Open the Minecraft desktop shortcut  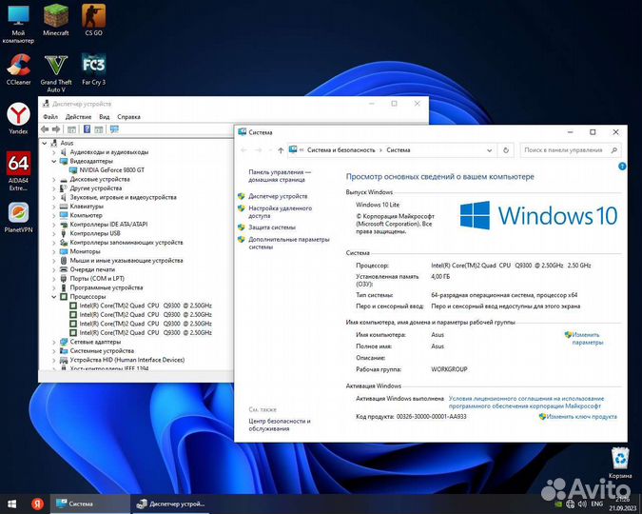(x=56, y=20)
